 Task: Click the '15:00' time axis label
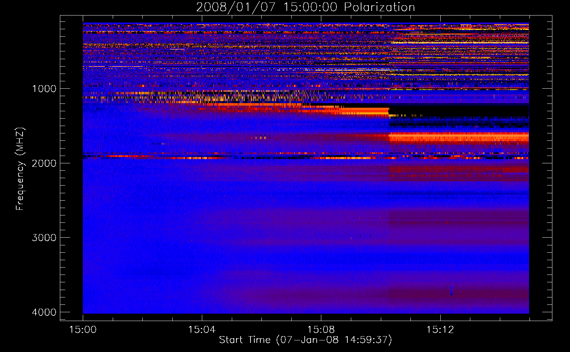click(x=83, y=330)
